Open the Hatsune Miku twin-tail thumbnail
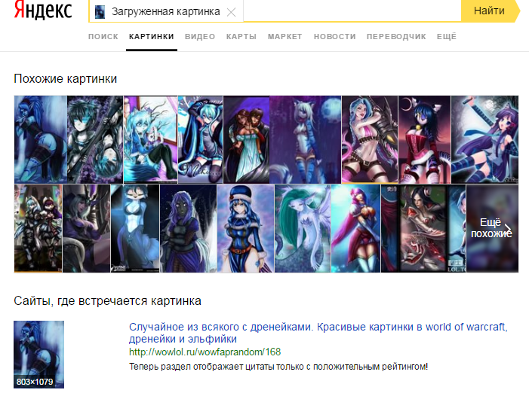The image size is (529, 393). [x=201, y=139]
